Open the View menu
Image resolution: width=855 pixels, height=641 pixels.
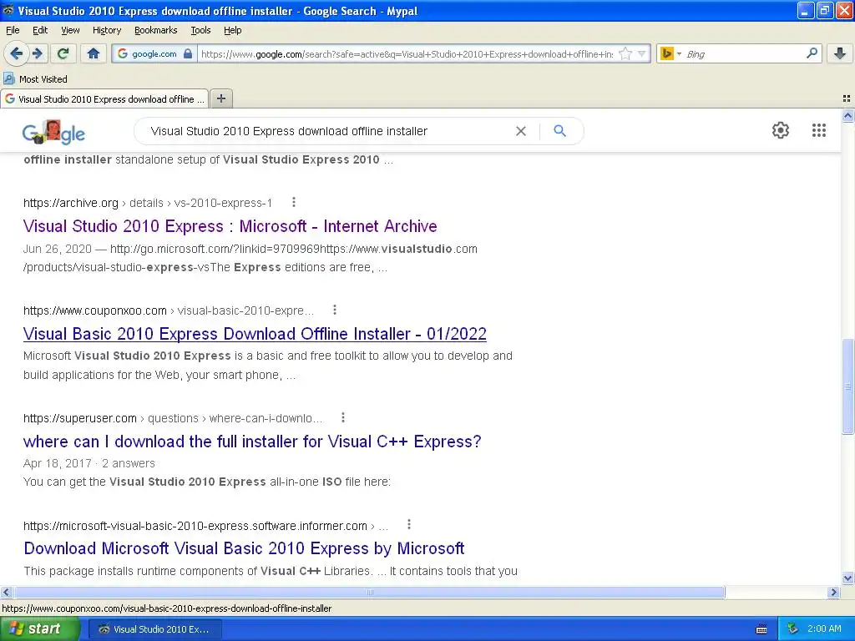[x=70, y=30]
